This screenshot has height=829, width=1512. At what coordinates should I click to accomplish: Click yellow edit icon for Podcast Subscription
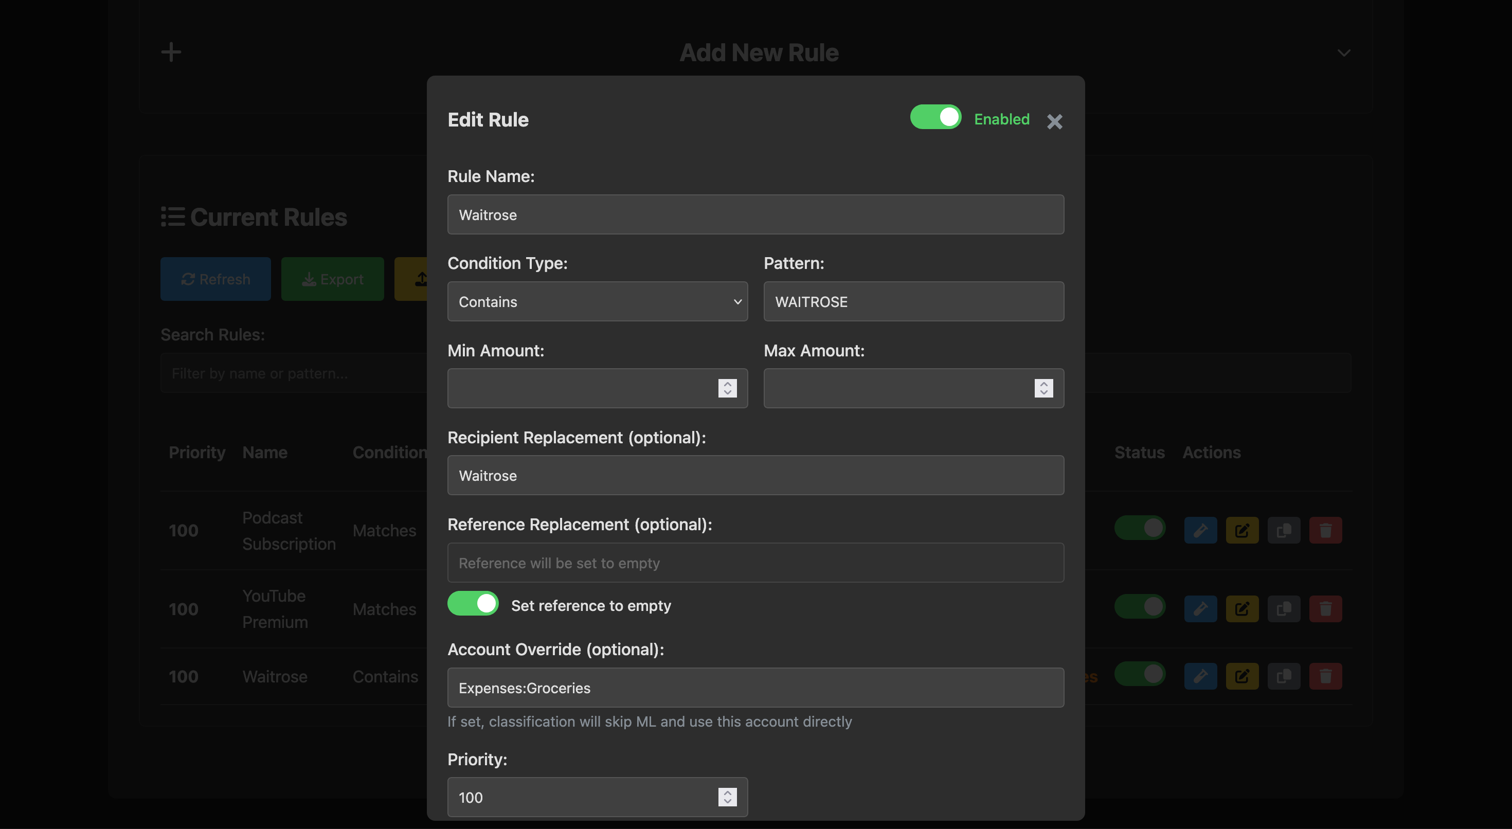click(x=1242, y=531)
